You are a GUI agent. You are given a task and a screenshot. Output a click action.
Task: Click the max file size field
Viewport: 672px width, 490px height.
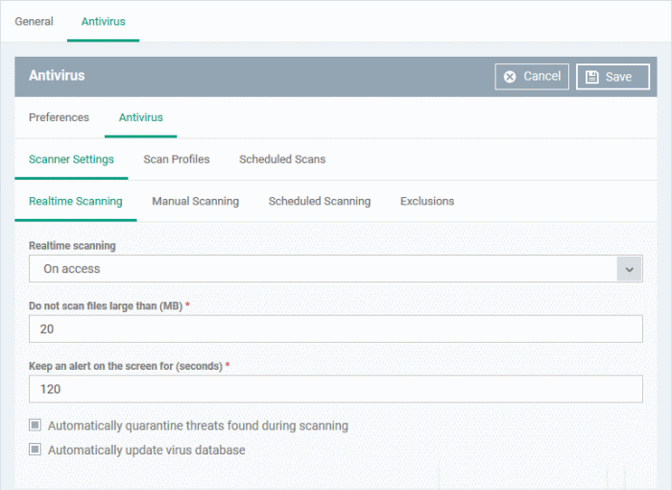tap(335, 330)
